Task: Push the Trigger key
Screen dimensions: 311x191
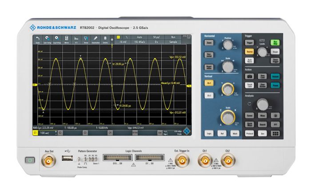Action: coord(250,43)
